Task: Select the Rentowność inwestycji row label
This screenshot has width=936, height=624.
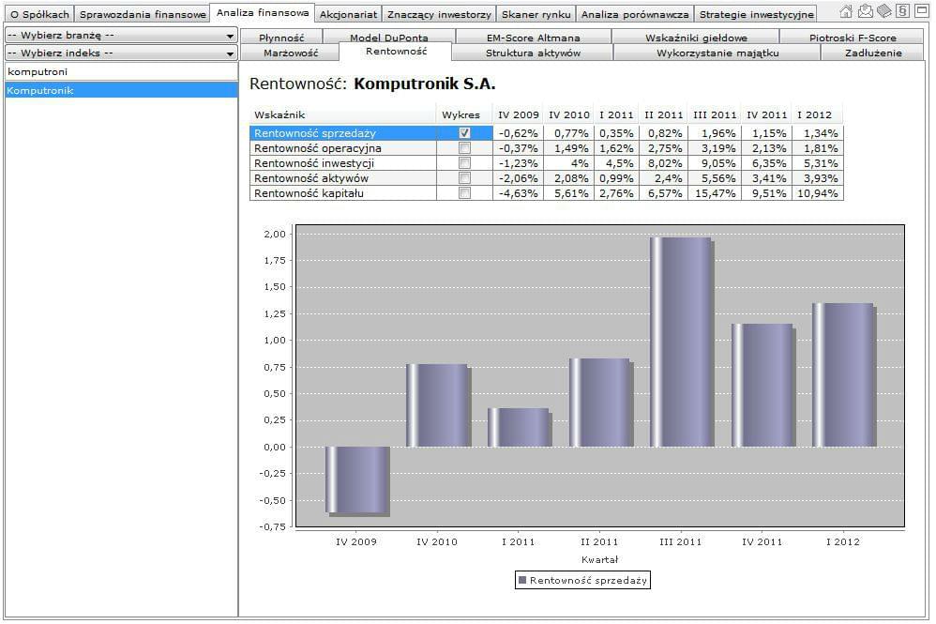Action: 314,163
